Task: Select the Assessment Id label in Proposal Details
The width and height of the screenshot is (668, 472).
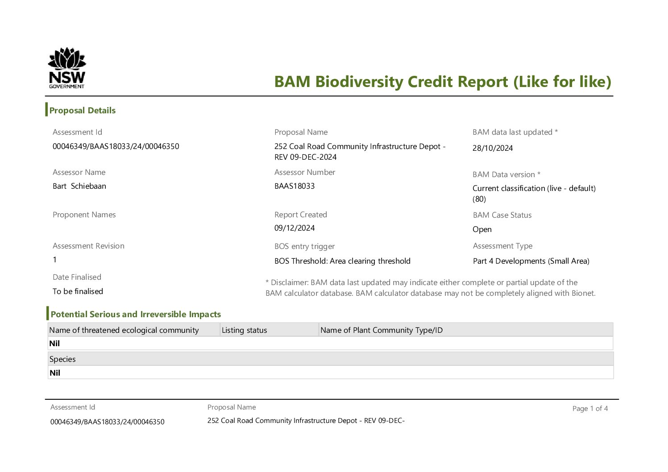Action: pos(77,132)
